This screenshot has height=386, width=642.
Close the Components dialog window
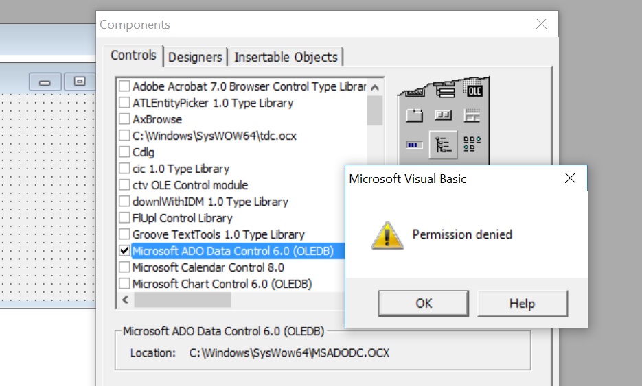[x=541, y=24]
